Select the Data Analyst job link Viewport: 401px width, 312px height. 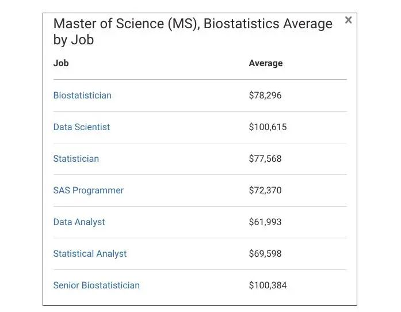pyautogui.click(x=79, y=222)
